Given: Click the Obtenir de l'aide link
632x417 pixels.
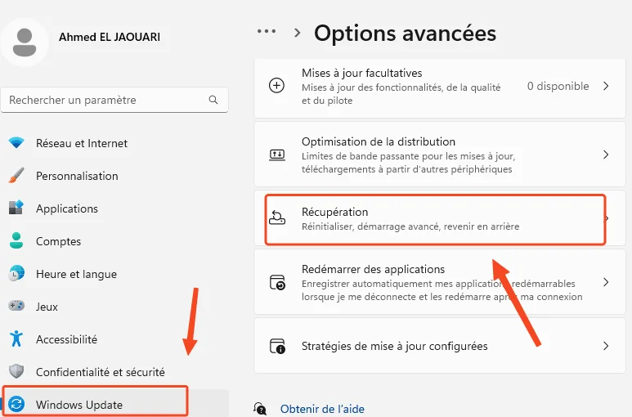Looking at the screenshot, I should 322,409.
